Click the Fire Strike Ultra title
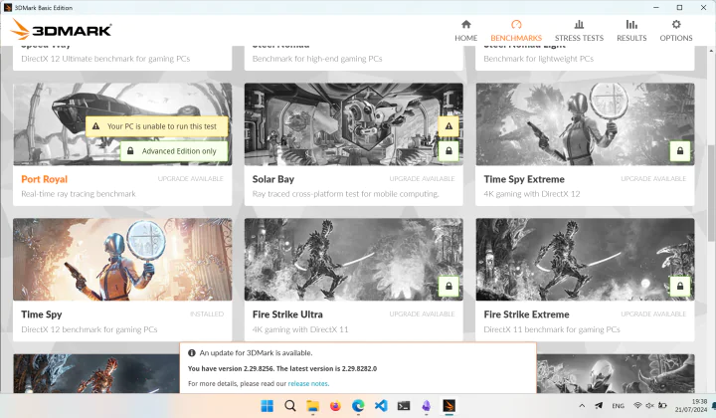Viewport: 716px width, 418px height. point(287,314)
